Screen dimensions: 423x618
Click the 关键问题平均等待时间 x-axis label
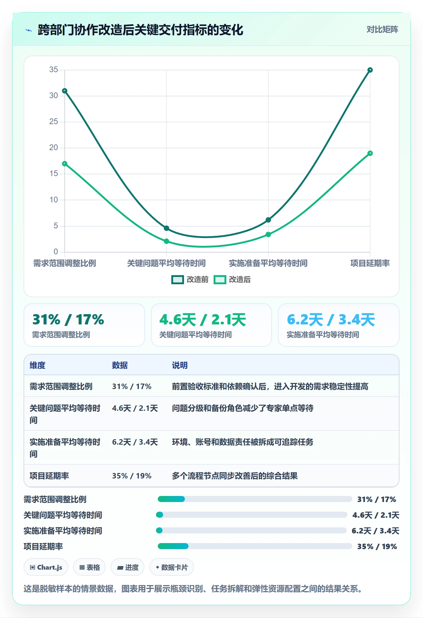pyautogui.click(x=166, y=263)
